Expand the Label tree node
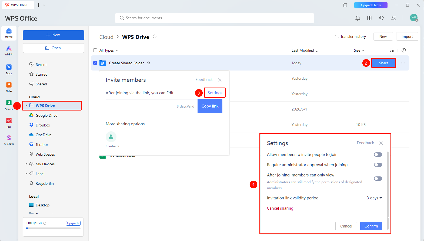Screen dimensions: 424x241 26,173
